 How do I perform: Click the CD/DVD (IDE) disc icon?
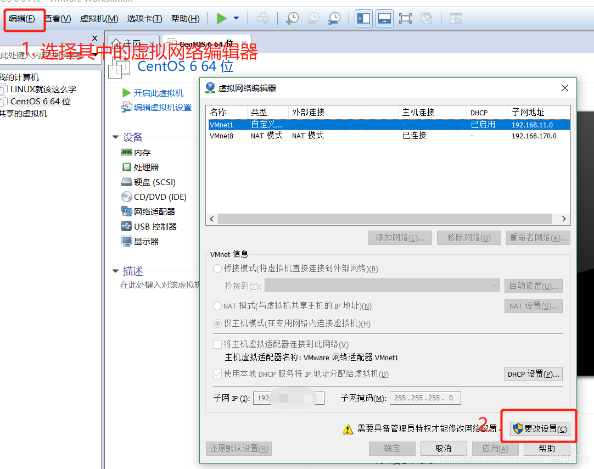pyautogui.click(x=126, y=197)
